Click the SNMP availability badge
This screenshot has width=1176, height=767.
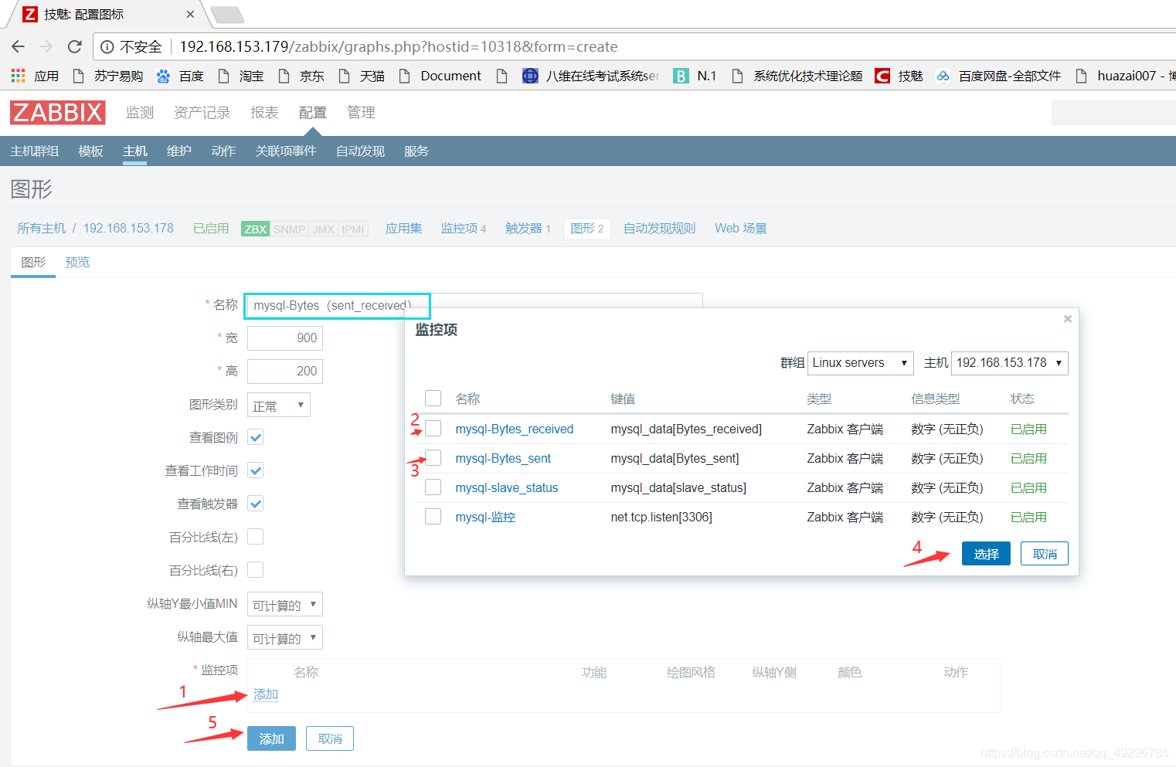point(289,229)
